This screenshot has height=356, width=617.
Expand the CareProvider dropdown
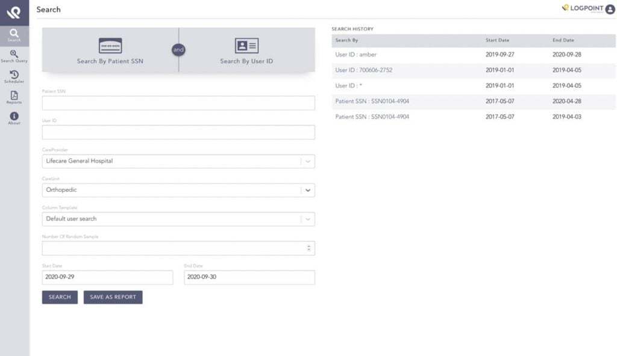point(308,161)
